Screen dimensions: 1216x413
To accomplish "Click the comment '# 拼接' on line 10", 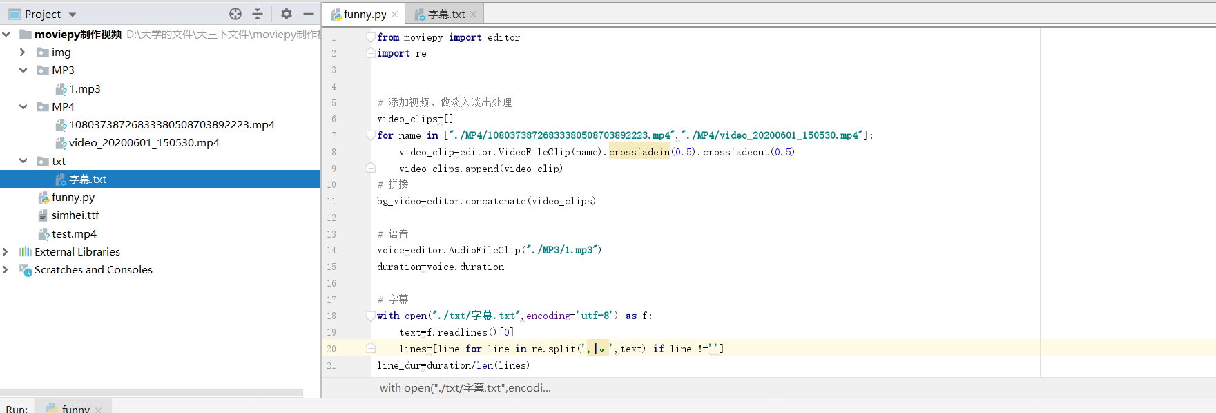I will pyautogui.click(x=393, y=184).
